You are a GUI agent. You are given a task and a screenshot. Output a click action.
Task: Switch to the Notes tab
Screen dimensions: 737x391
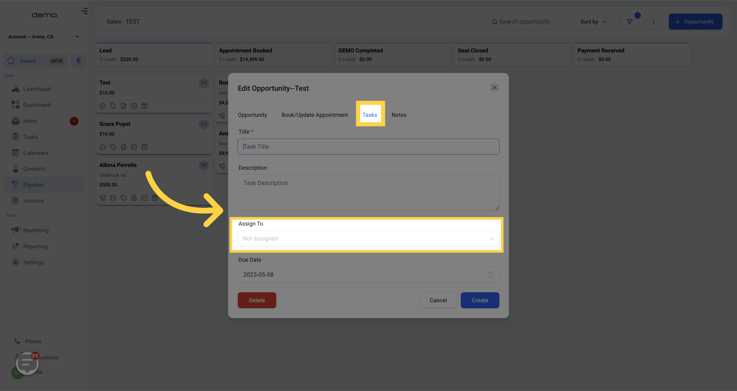tap(398, 115)
